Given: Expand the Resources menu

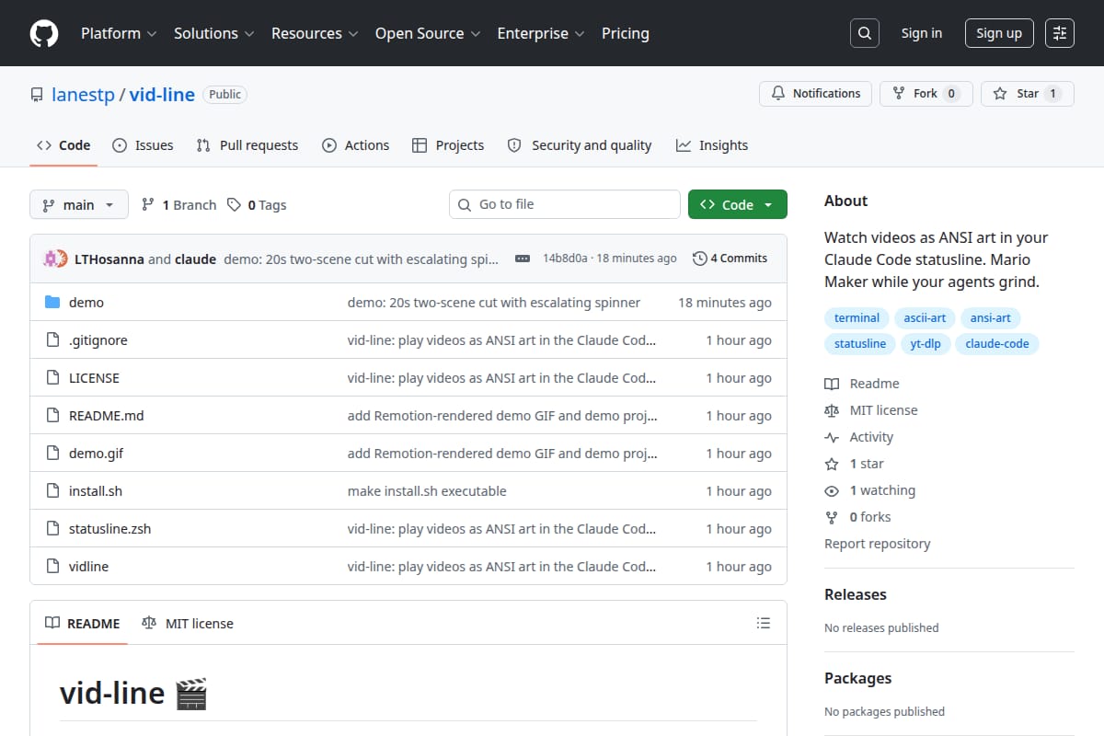Looking at the screenshot, I should point(313,33).
